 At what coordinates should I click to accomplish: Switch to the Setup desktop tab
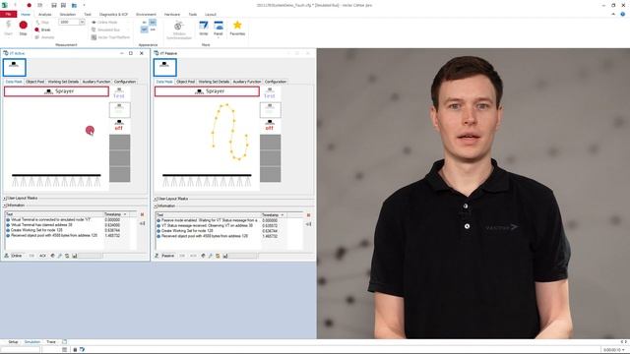point(13,342)
